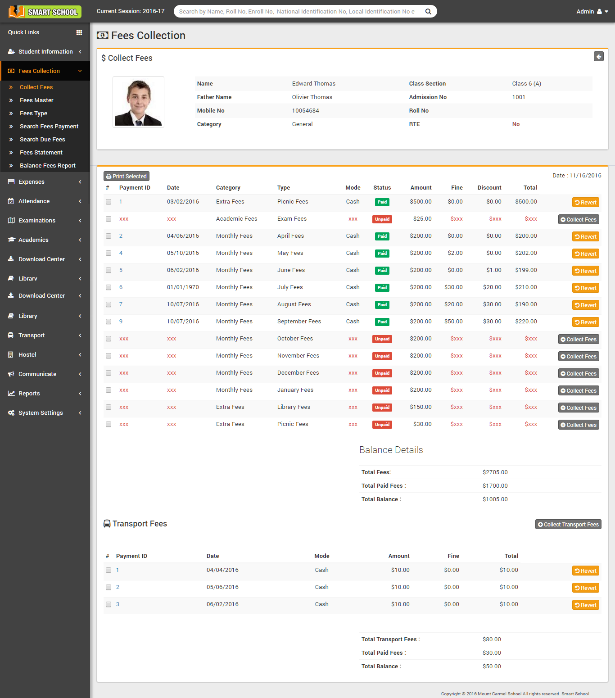Select the Fees Collection dollar icon
This screenshot has width=615, height=698.
10,71
